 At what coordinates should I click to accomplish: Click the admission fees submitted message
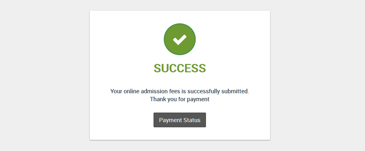click(x=180, y=91)
